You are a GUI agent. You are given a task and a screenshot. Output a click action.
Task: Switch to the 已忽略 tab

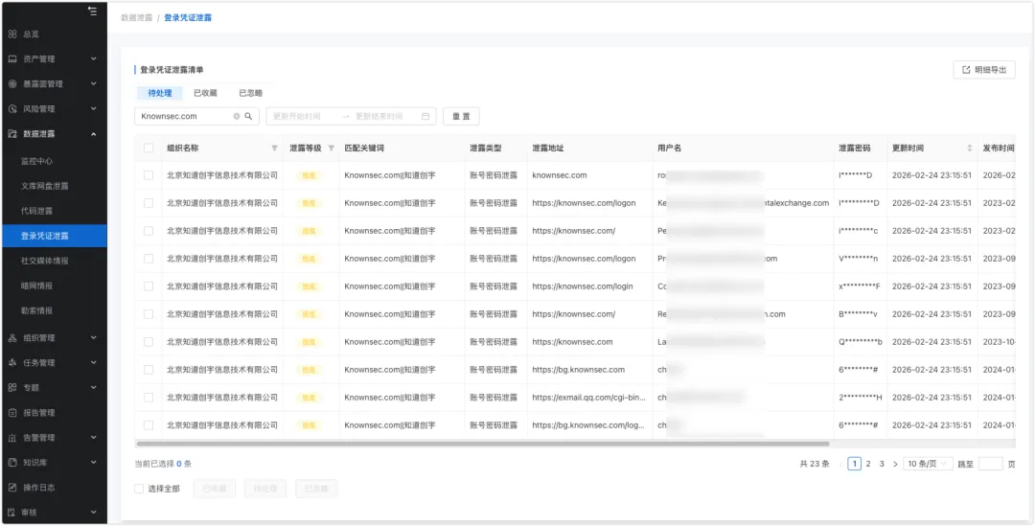pyautogui.click(x=250, y=93)
